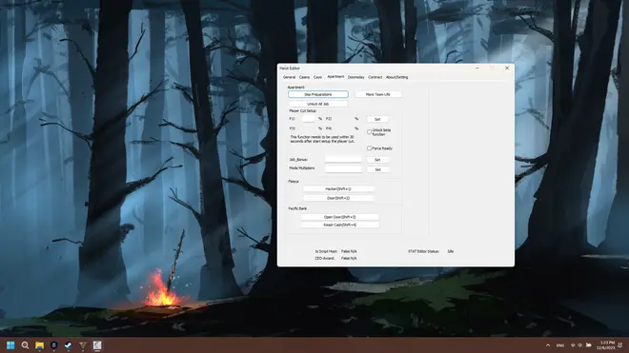Image resolution: width=629 pixels, height=353 pixels.
Task: Open the clock and date flyout
Action: pos(606,345)
